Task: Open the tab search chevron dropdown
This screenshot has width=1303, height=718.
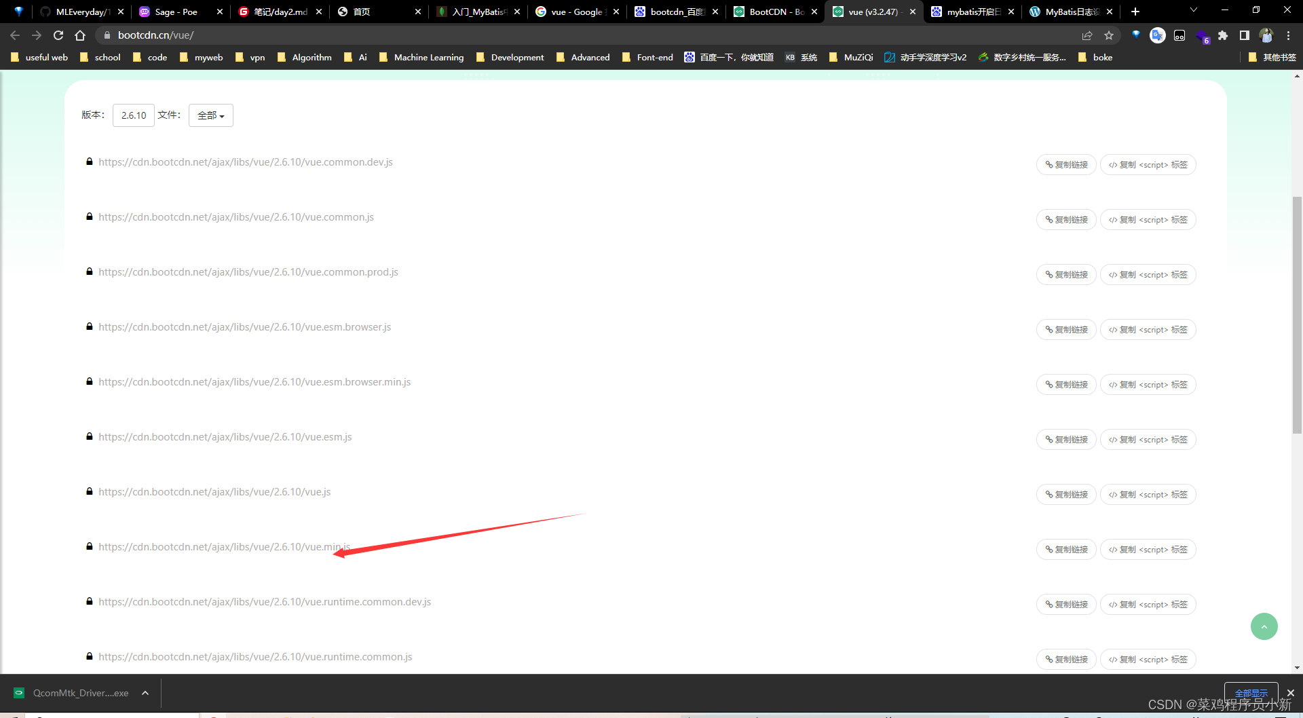Action: [x=1193, y=10]
